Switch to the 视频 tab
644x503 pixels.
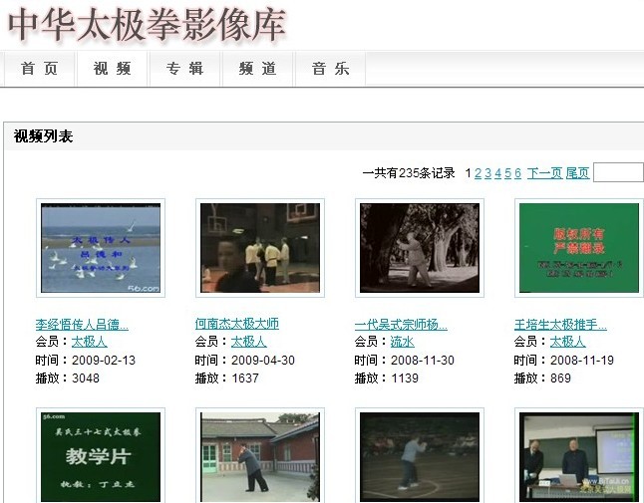point(113,69)
